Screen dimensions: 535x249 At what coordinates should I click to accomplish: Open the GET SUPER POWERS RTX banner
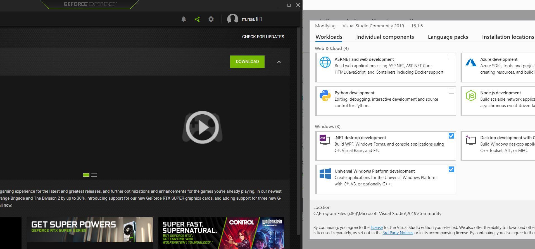pyautogui.click(x=90, y=230)
